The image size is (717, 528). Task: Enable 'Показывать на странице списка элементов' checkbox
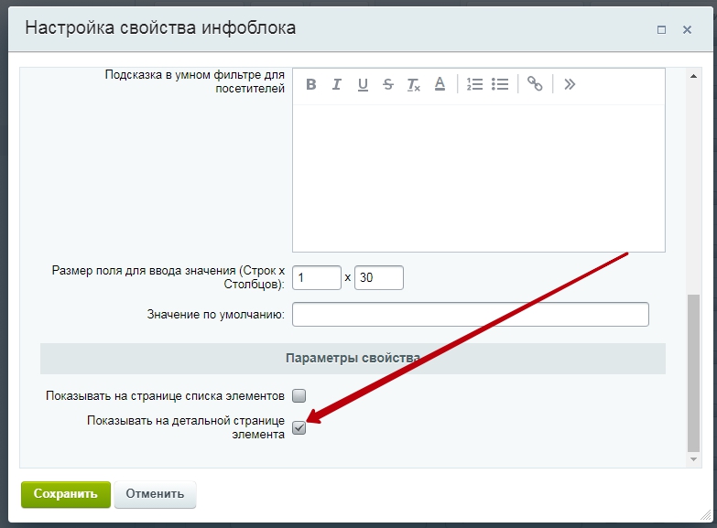(299, 396)
